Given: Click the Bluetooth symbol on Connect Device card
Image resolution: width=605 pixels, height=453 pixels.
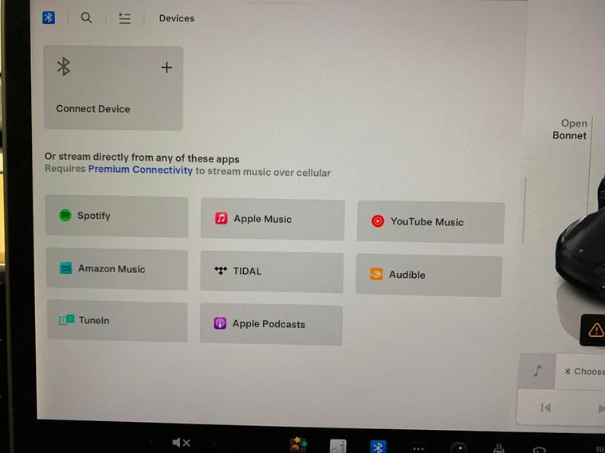Looking at the screenshot, I should [64, 67].
